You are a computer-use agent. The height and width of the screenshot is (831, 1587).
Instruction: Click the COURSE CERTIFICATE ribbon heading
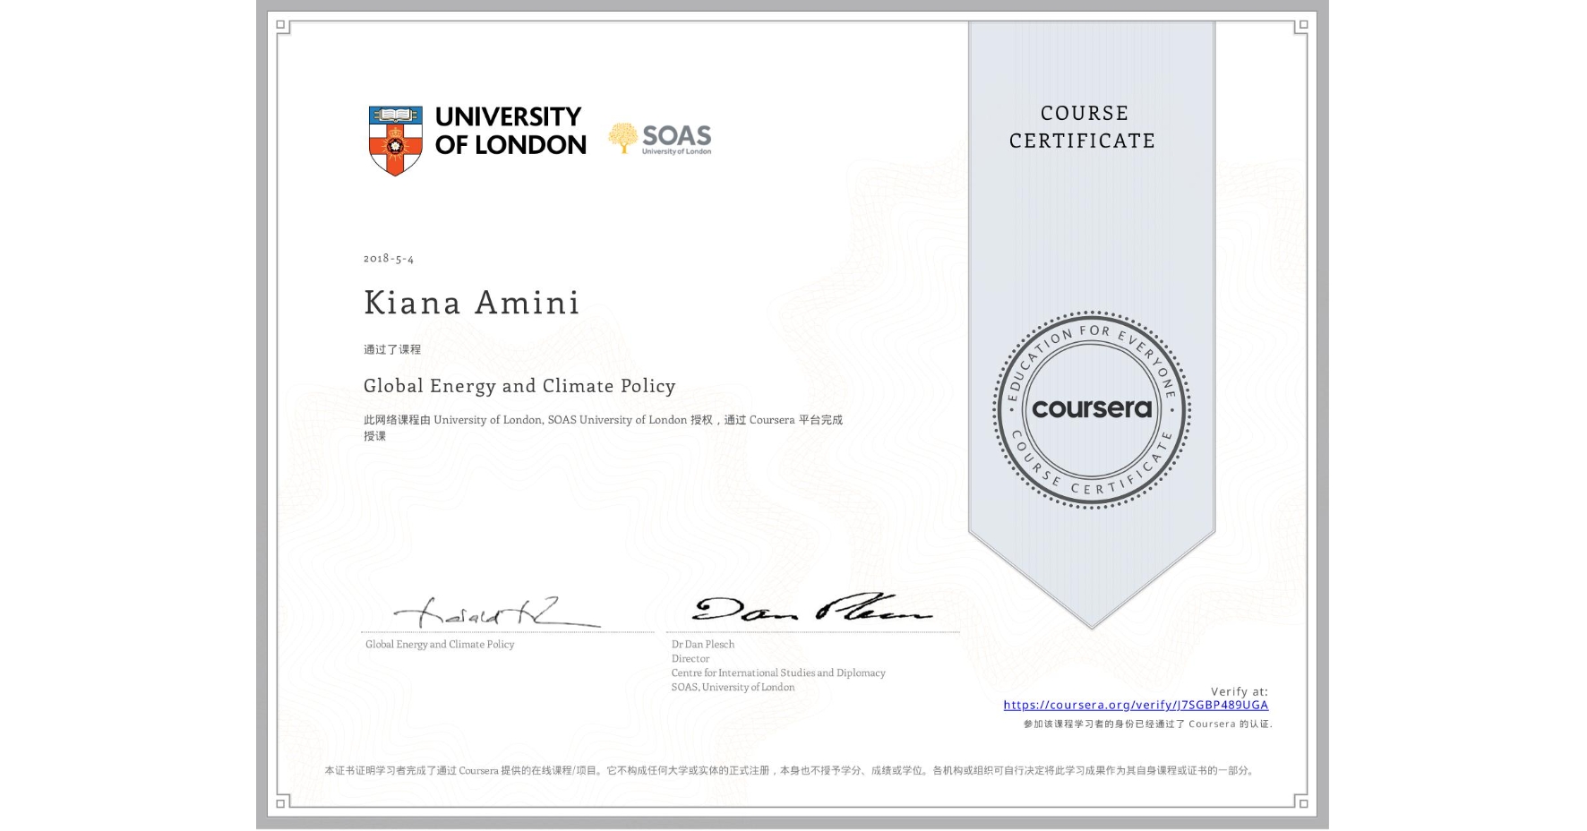click(x=1083, y=126)
